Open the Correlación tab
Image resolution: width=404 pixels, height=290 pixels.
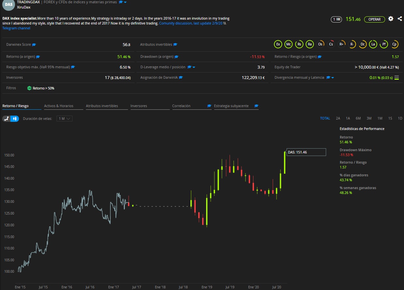coord(181,106)
